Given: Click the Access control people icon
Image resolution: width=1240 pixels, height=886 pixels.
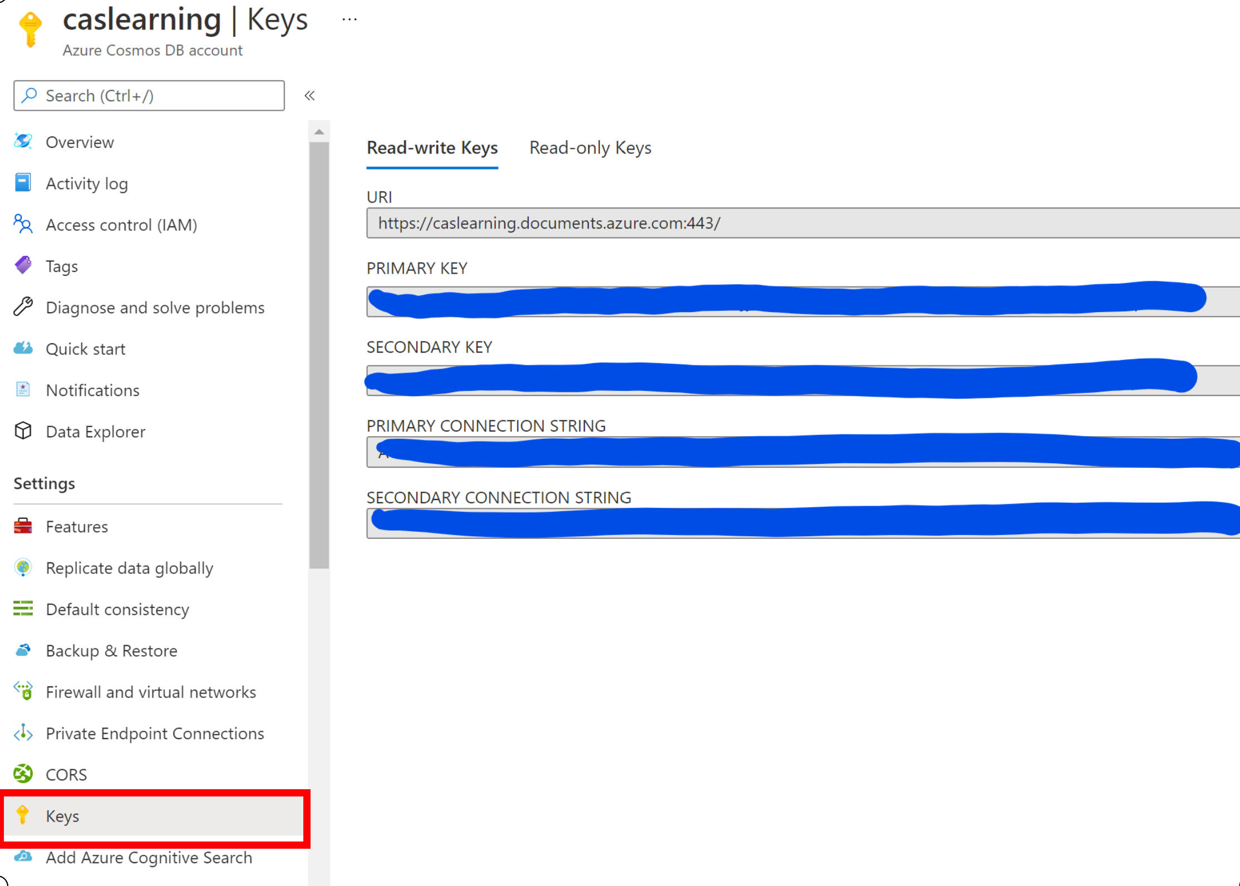Looking at the screenshot, I should click(23, 224).
